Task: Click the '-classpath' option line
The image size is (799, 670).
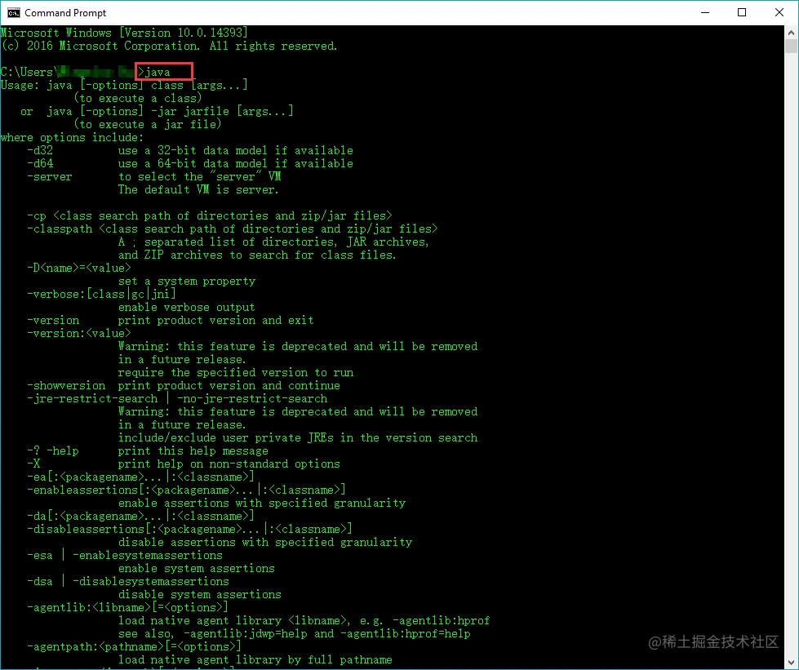Action: [x=233, y=229]
